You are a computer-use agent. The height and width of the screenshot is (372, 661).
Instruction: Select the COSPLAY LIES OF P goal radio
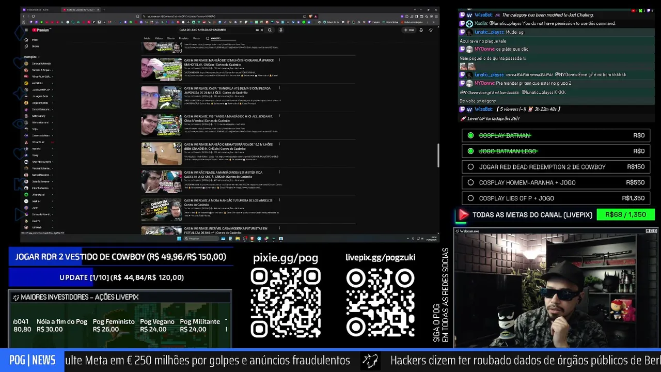470,198
